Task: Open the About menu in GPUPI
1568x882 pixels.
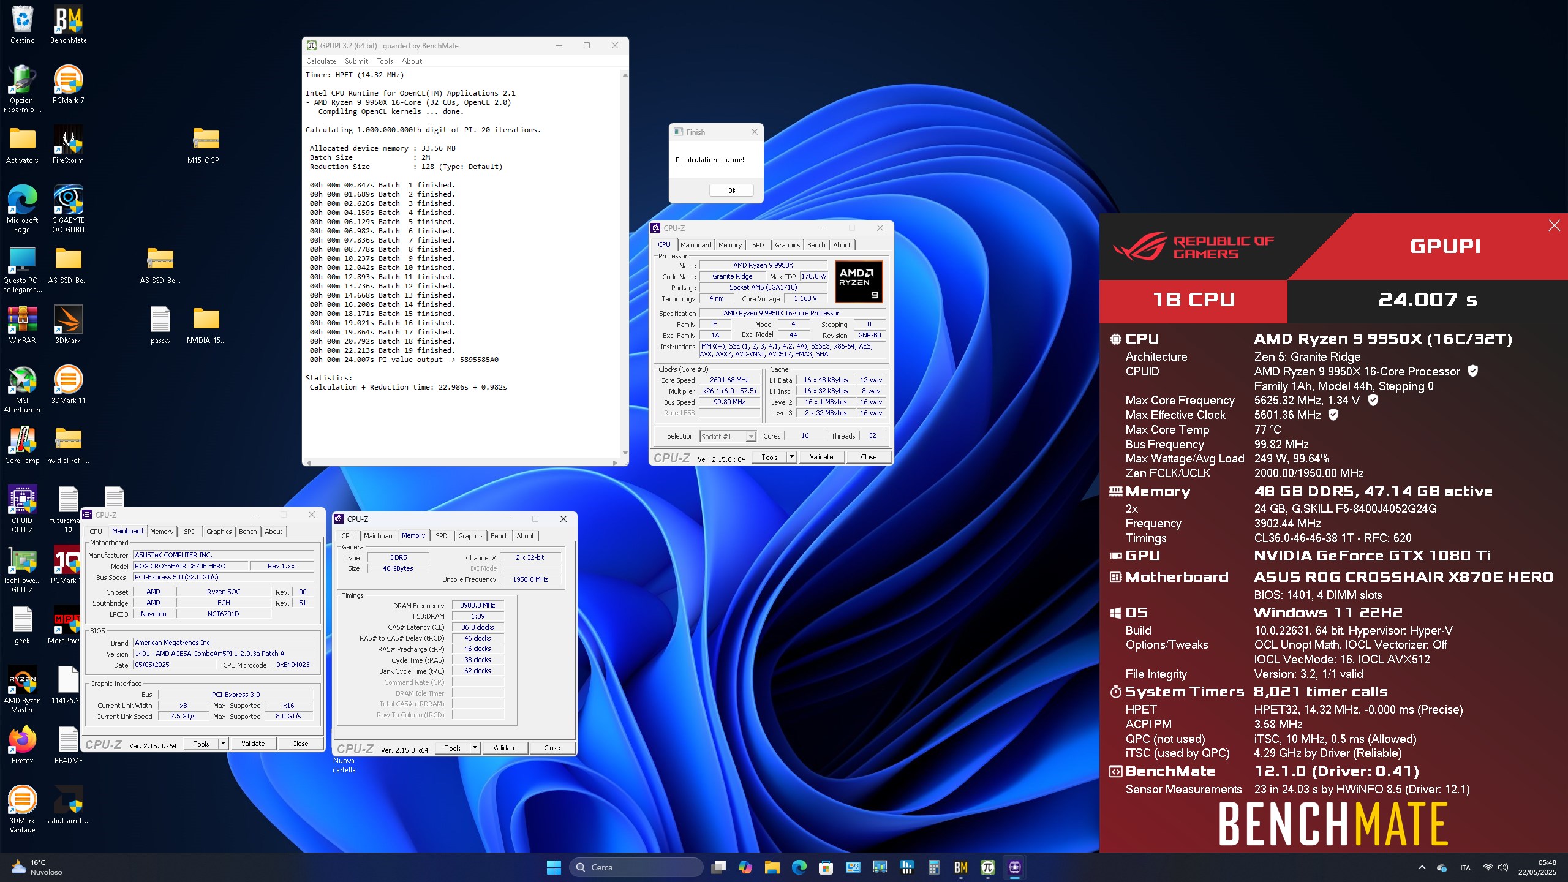Action: click(412, 61)
